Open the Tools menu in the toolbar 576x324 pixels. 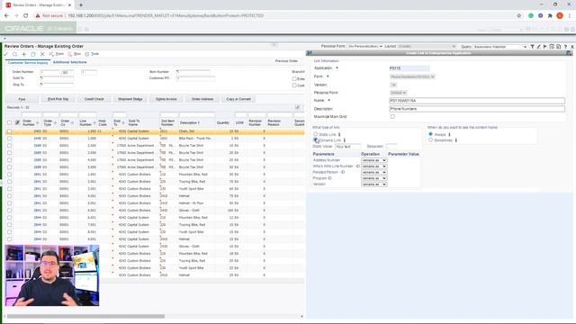coord(92,54)
